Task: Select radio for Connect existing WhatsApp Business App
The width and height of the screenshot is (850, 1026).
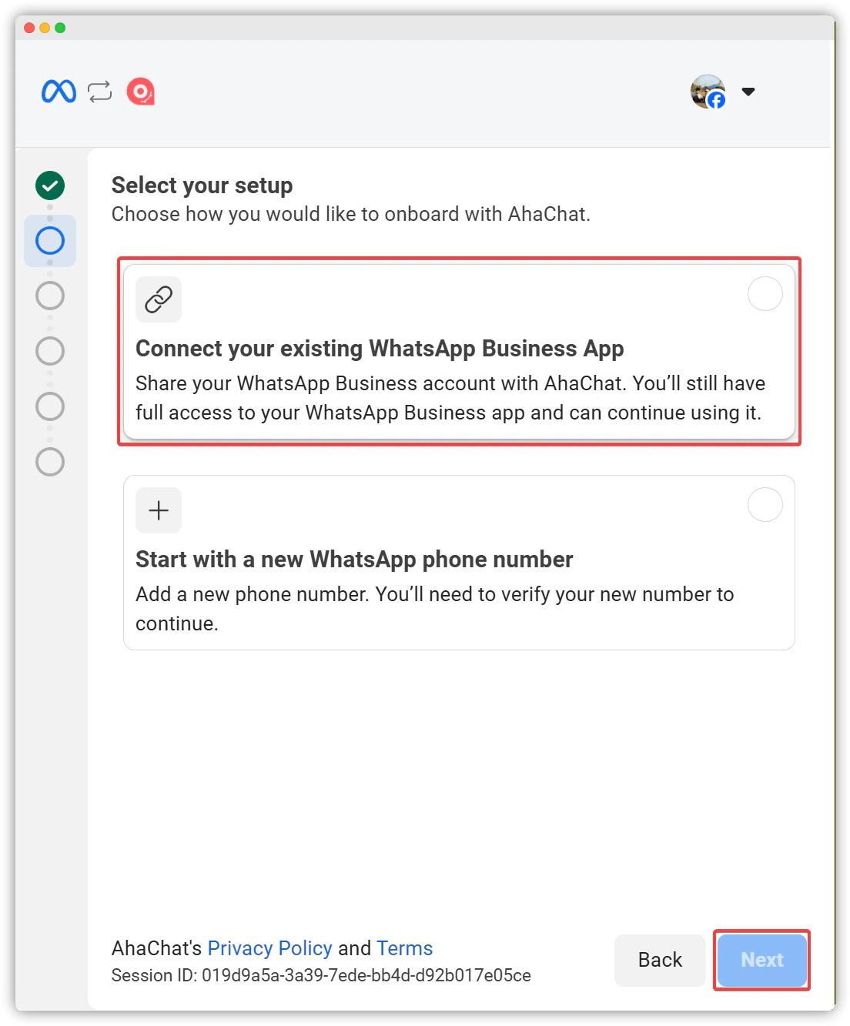Action: [x=765, y=294]
